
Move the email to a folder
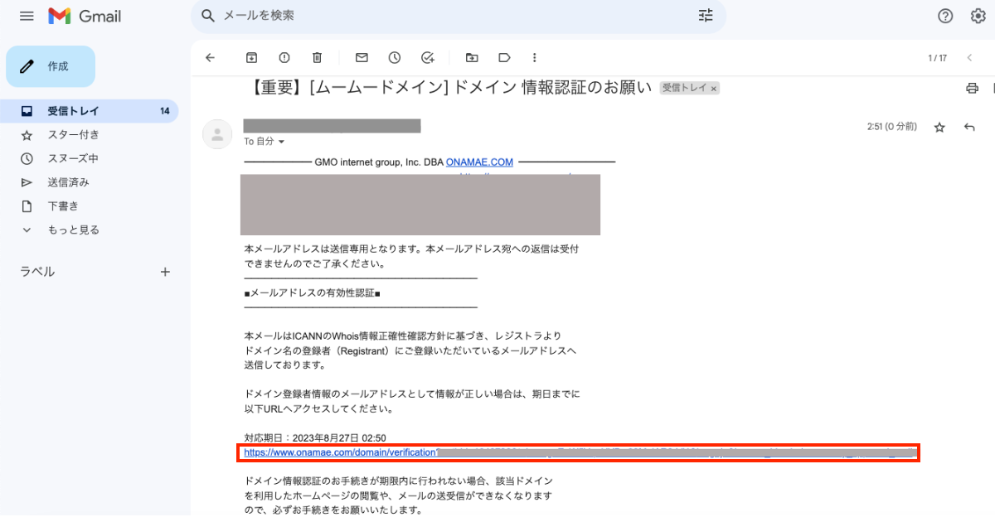(472, 58)
